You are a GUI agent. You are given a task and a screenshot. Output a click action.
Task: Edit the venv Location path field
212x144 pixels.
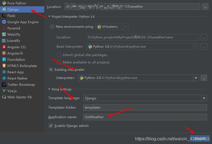pyautogui.click(x=142, y=37)
